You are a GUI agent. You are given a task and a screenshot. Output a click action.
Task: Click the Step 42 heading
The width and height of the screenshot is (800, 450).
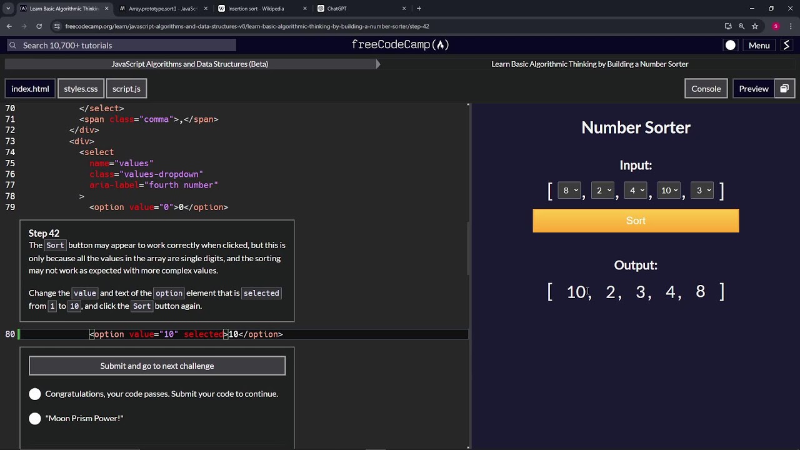point(44,233)
